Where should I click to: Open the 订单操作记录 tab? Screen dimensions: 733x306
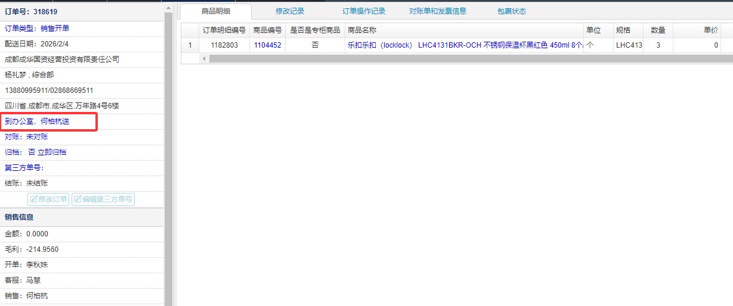coord(364,11)
